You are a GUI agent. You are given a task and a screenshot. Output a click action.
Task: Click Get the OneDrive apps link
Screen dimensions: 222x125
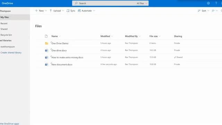[x=9, y=124]
